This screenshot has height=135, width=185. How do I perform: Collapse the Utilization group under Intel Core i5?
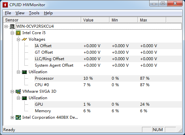(x=19, y=72)
